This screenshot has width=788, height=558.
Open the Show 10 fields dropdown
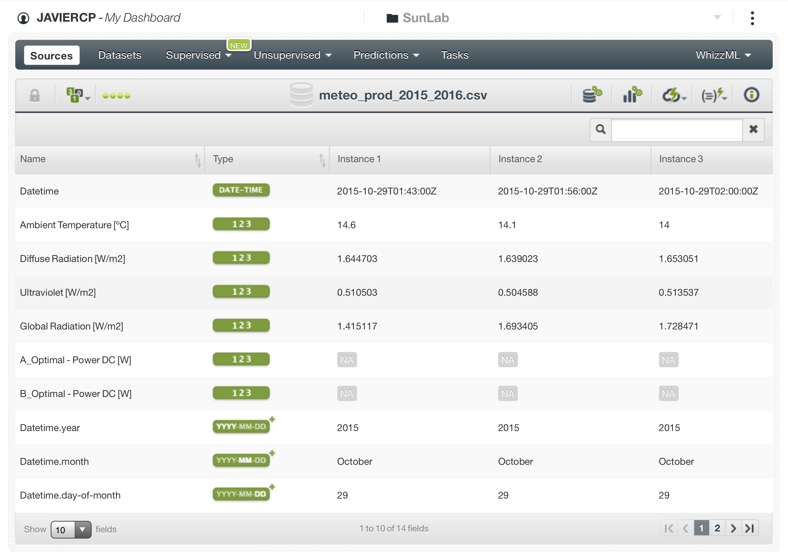coord(71,529)
